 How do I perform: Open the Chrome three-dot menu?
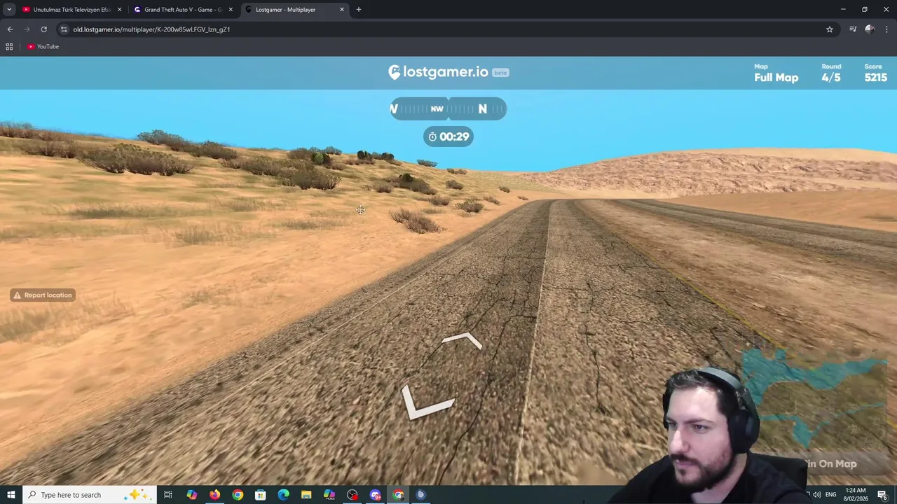(887, 29)
